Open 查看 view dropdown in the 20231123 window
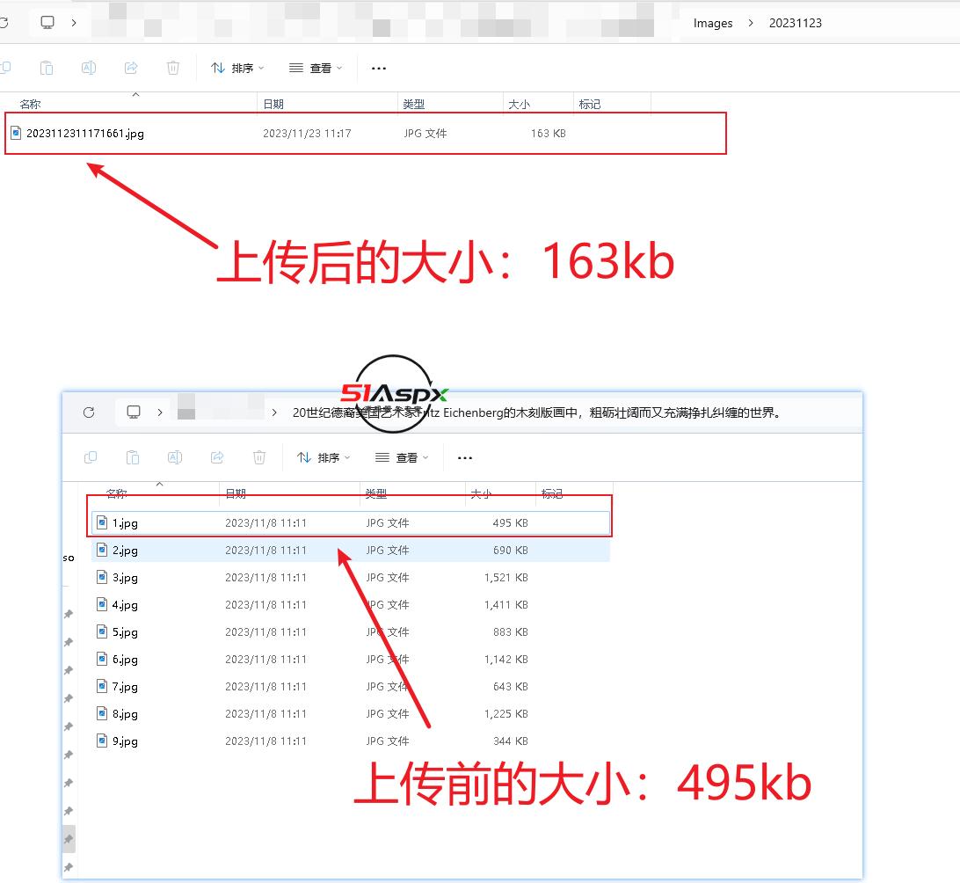This screenshot has width=960, height=883. point(316,68)
